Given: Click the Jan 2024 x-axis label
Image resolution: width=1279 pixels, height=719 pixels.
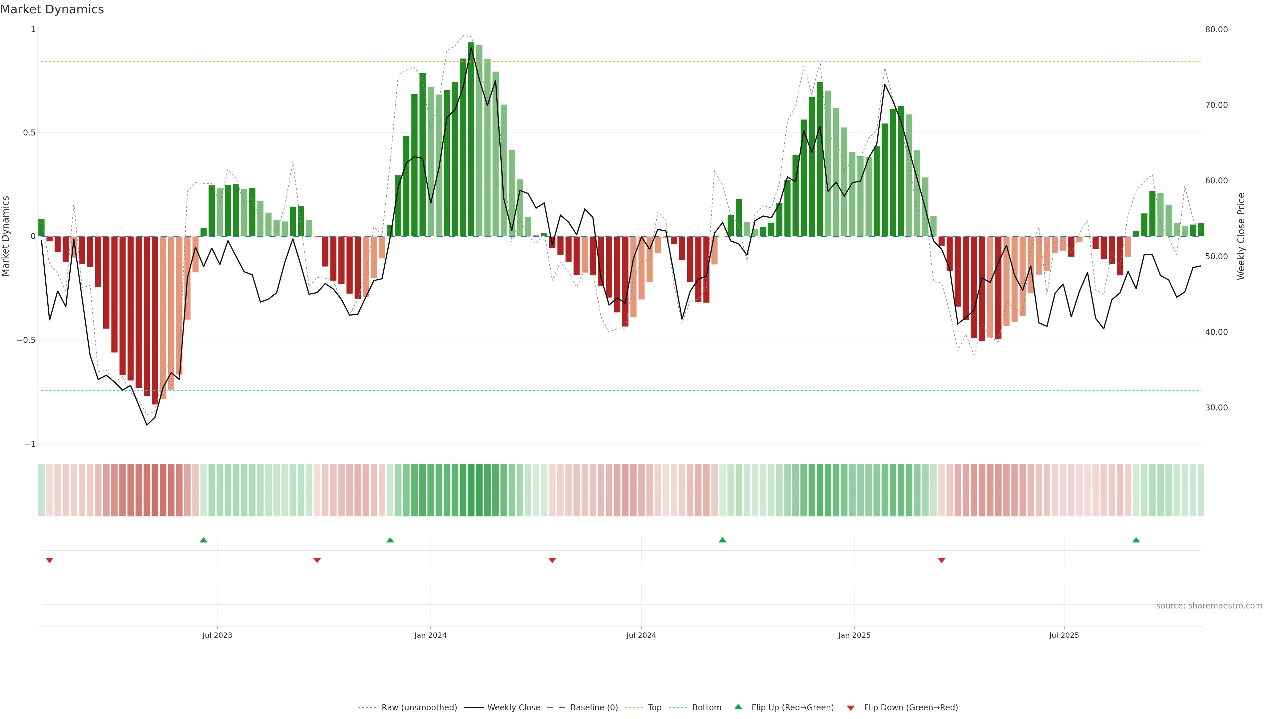Looking at the screenshot, I should pyautogui.click(x=430, y=635).
